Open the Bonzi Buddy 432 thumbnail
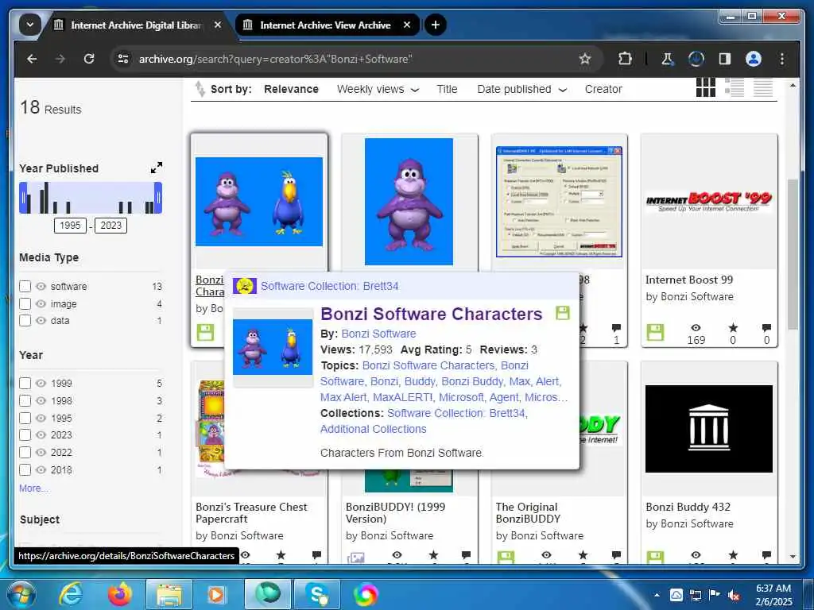 [x=708, y=428]
